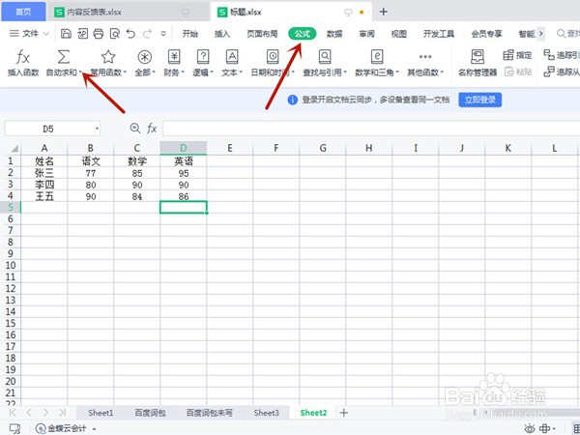Screen dimensions: 580x435
Task: Click the blue info icon in sync banner
Action: tap(292, 100)
